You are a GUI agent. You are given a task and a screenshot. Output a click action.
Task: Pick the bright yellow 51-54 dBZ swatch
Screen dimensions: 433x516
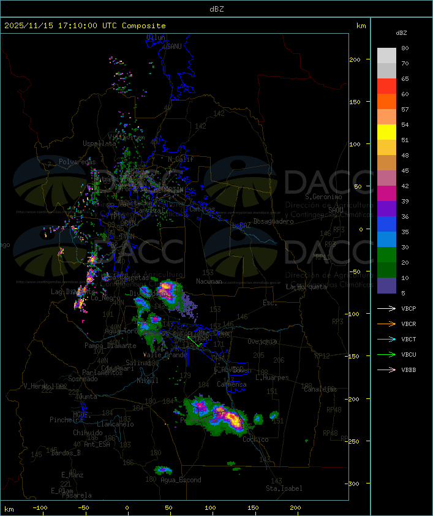(x=386, y=132)
